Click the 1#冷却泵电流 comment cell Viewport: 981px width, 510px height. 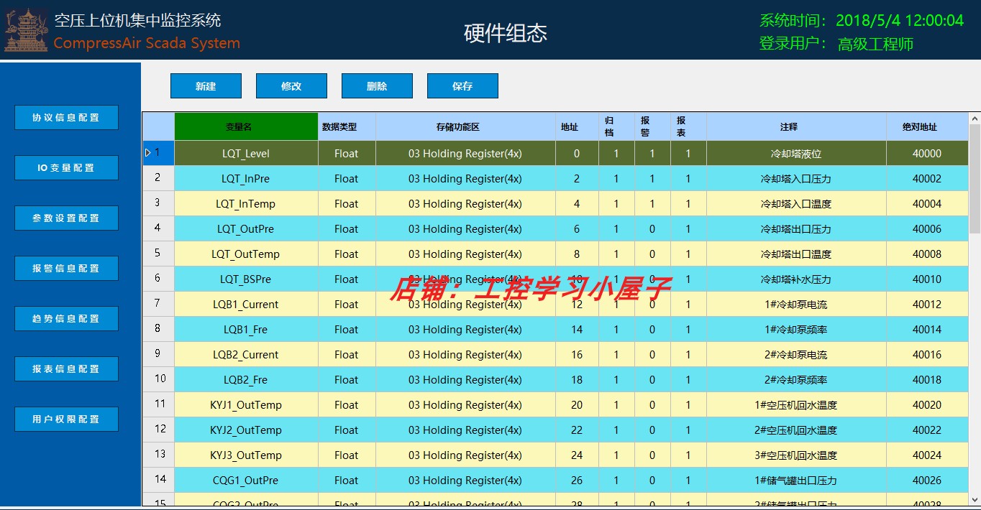coord(796,304)
